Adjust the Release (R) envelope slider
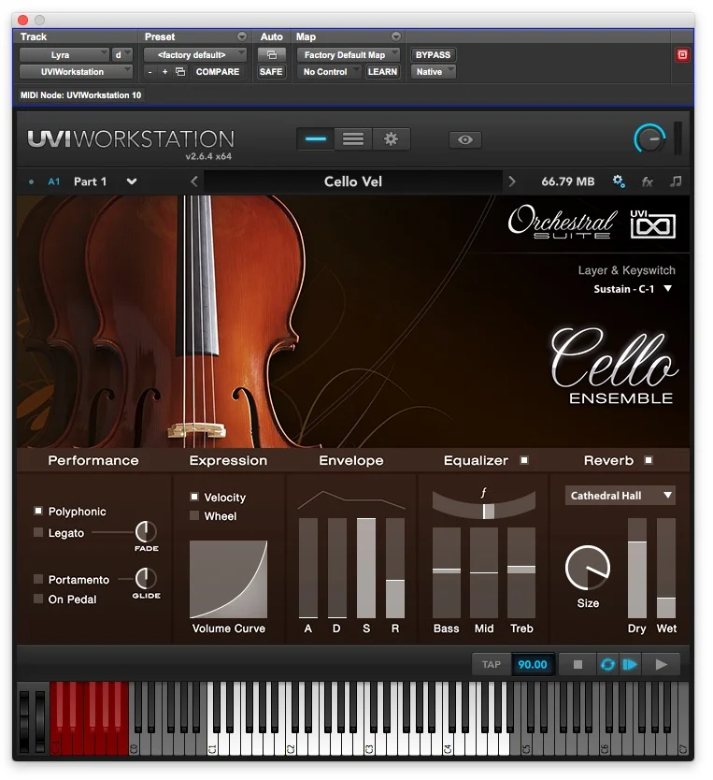The image size is (713, 780). [x=395, y=568]
